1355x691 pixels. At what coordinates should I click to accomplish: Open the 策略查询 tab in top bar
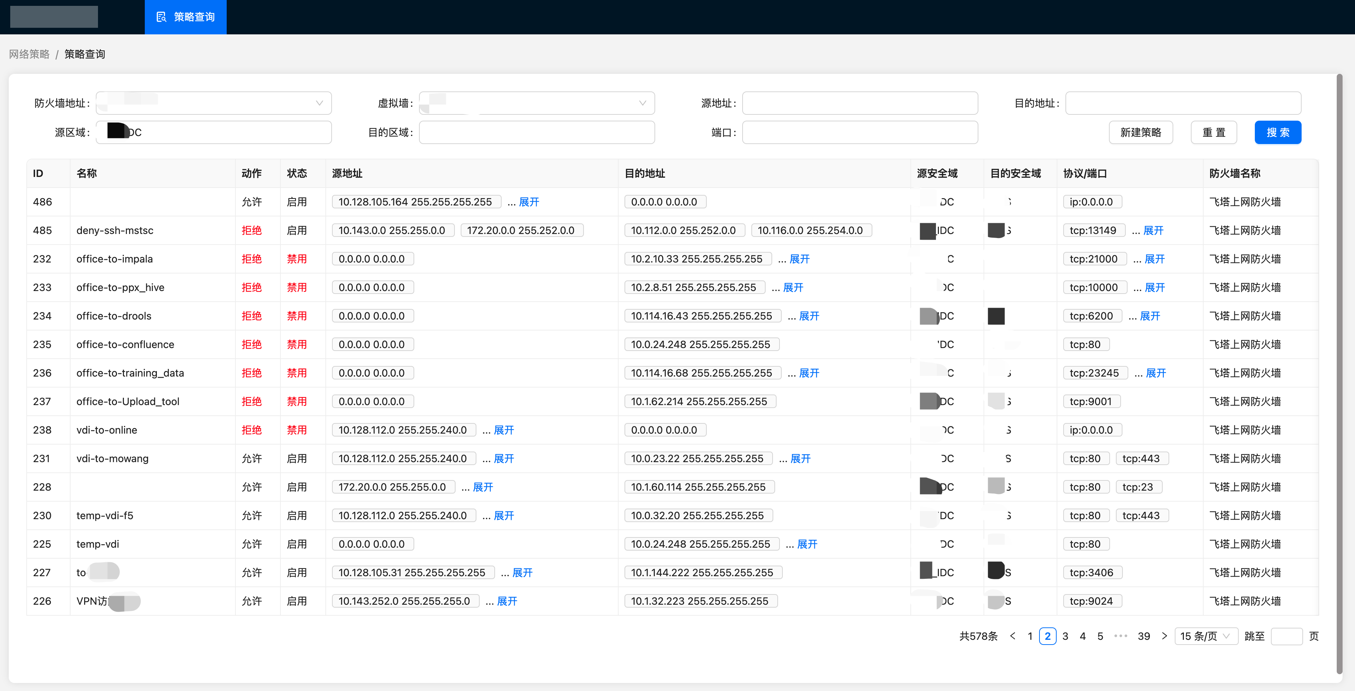coord(185,17)
